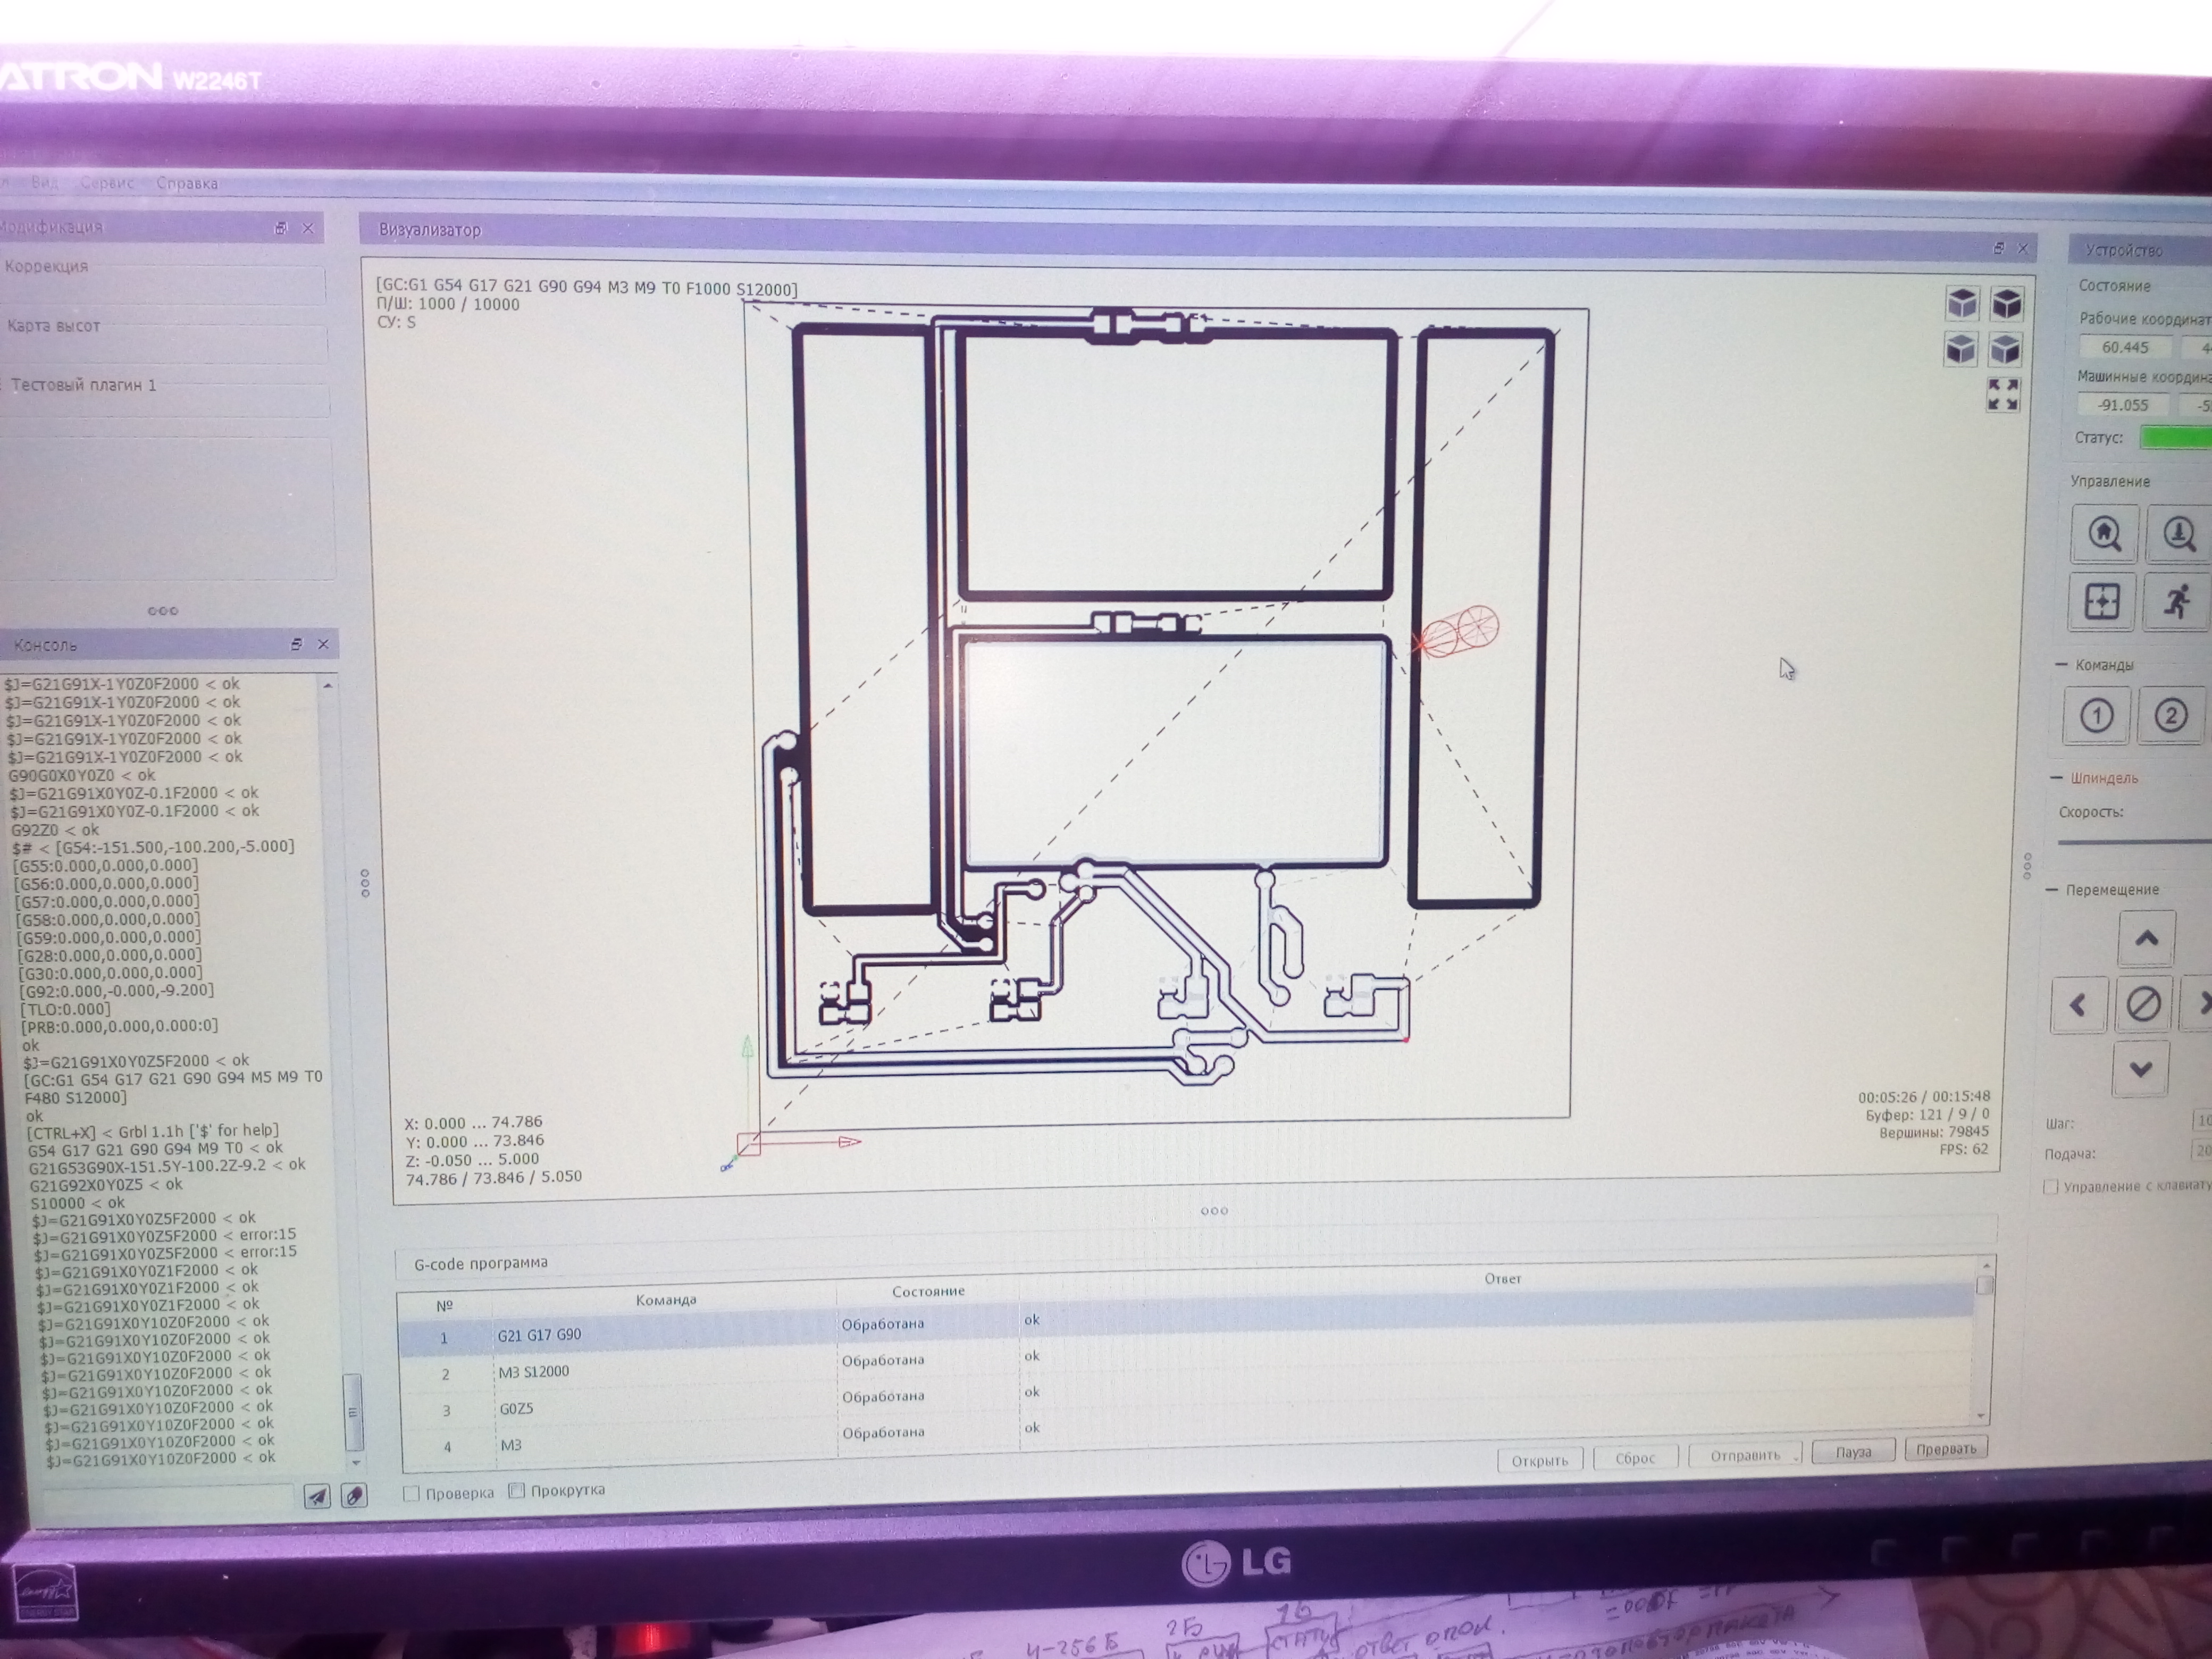Send console command with paper-plane icon
This screenshot has width=2212, height=1659.
point(317,1496)
